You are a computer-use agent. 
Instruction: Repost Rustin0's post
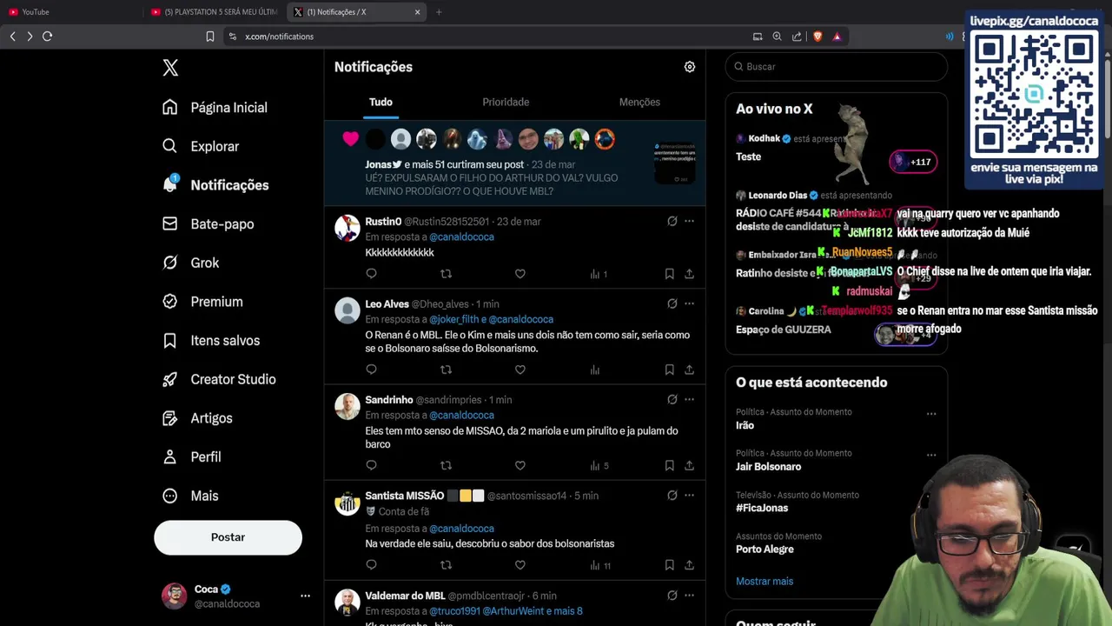tap(446, 274)
